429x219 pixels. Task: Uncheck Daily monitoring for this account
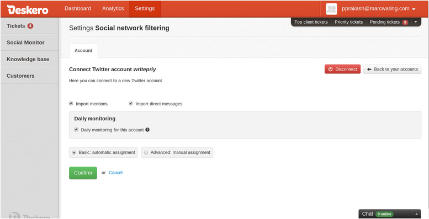(76, 130)
